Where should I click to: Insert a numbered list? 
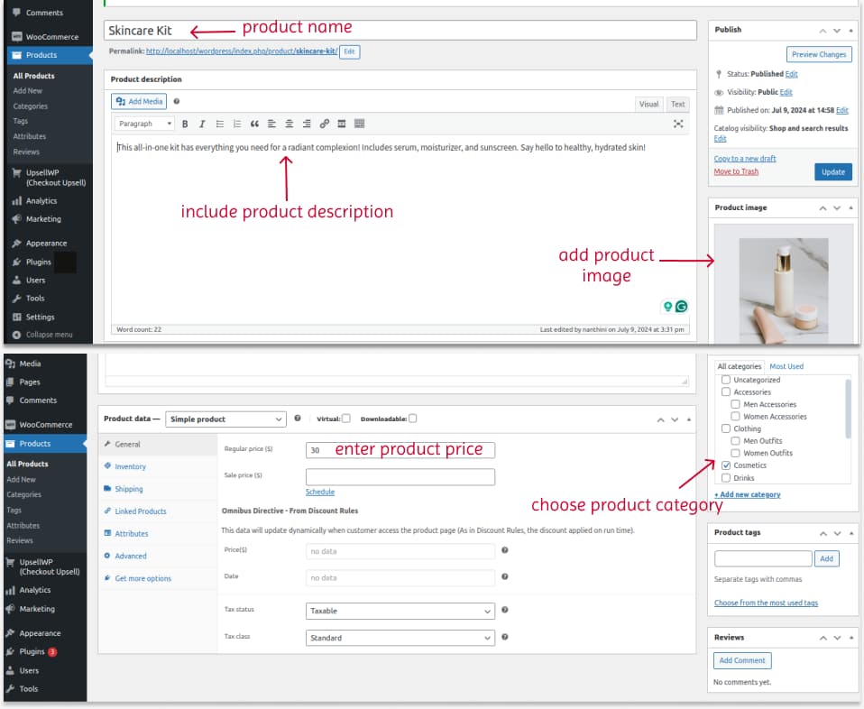[237, 124]
